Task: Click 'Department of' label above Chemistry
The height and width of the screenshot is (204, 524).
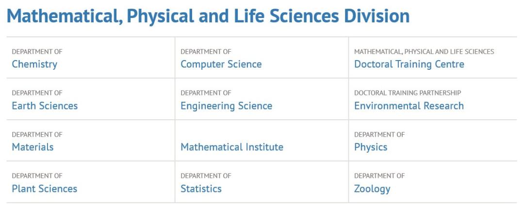Action: pos(37,51)
